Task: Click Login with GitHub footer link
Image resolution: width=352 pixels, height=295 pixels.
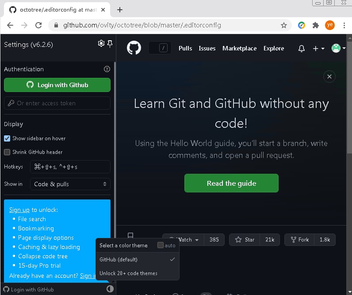Action: pyautogui.click(x=29, y=289)
